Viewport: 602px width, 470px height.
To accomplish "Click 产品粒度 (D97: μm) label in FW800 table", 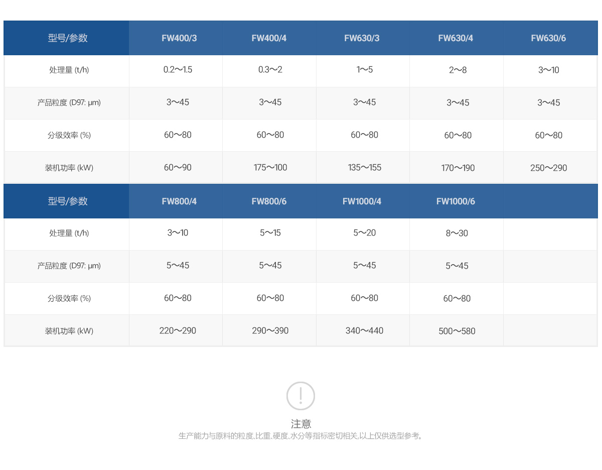I will tap(69, 266).
